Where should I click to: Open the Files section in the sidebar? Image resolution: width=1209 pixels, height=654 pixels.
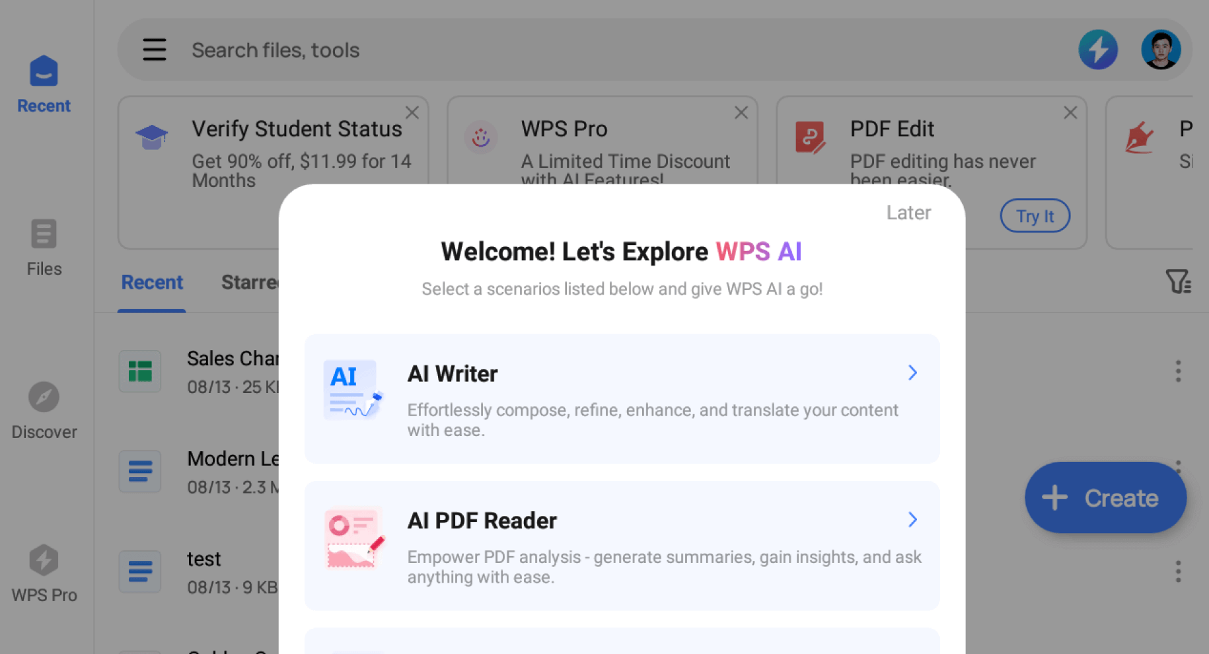point(43,248)
